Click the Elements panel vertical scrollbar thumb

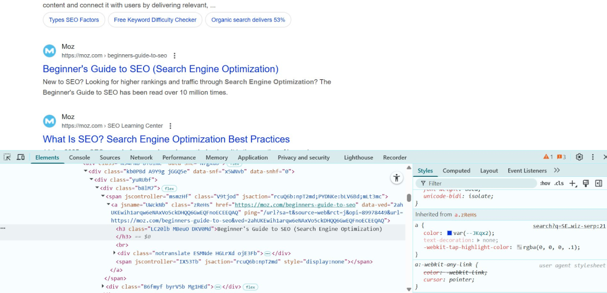[409, 198]
